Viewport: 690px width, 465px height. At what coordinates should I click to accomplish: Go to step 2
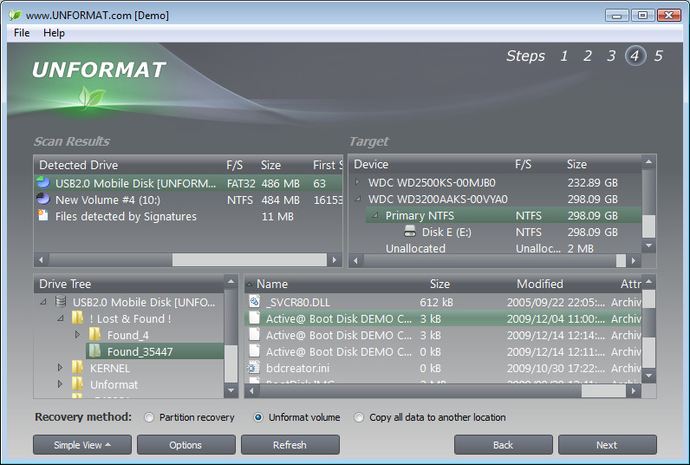(588, 56)
